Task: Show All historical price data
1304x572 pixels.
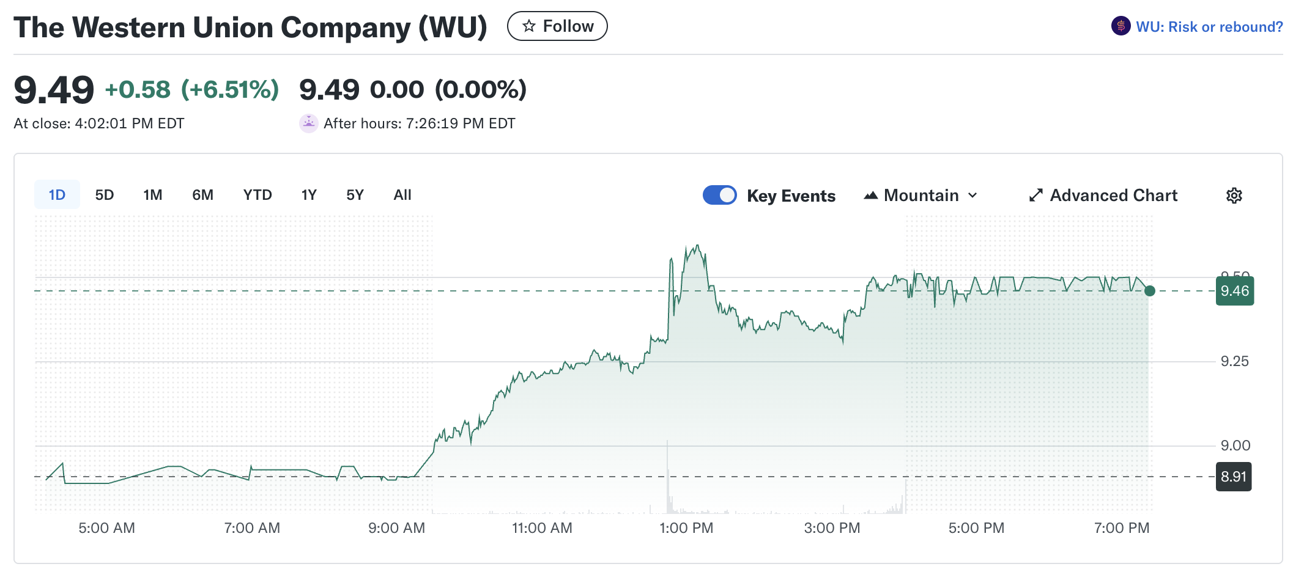Action: click(402, 195)
